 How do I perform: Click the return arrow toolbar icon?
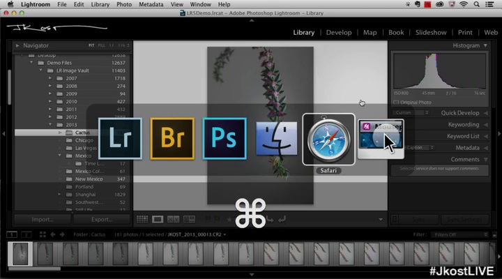[x=282, y=220]
